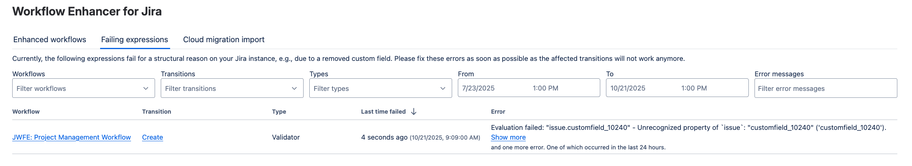The width and height of the screenshot is (912, 166).
Task: Open the JWFE: Project Management Workflow link
Action: (72, 138)
